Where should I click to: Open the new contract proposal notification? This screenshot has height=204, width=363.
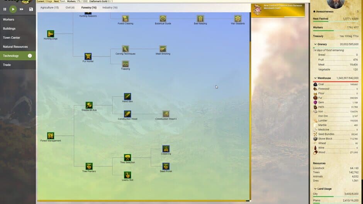[x=278, y=10]
